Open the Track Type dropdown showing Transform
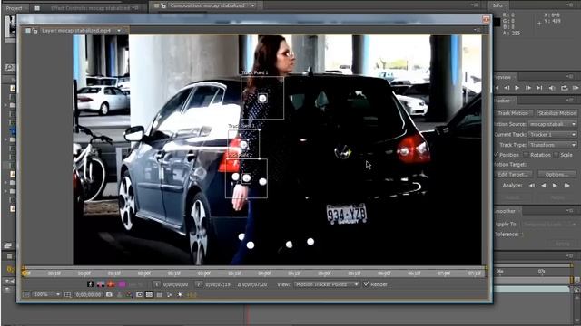Image resolution: width=581 pixels, height=326 pixels. click(552, 145)
